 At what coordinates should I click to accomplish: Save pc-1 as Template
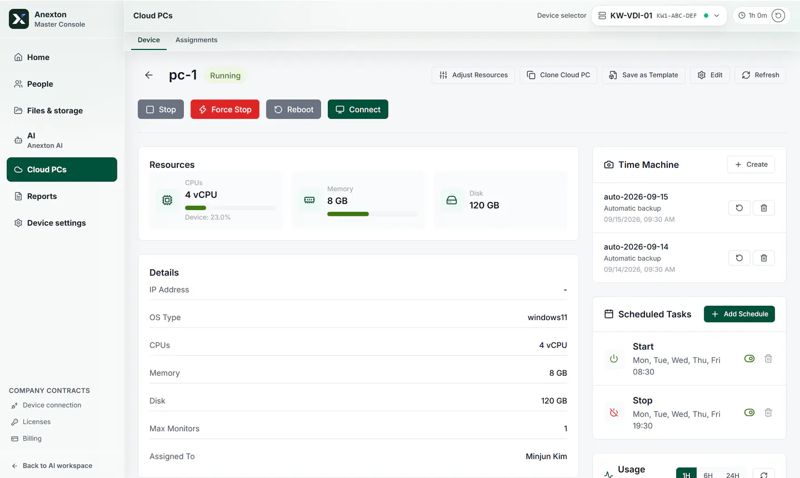[643, 75]
